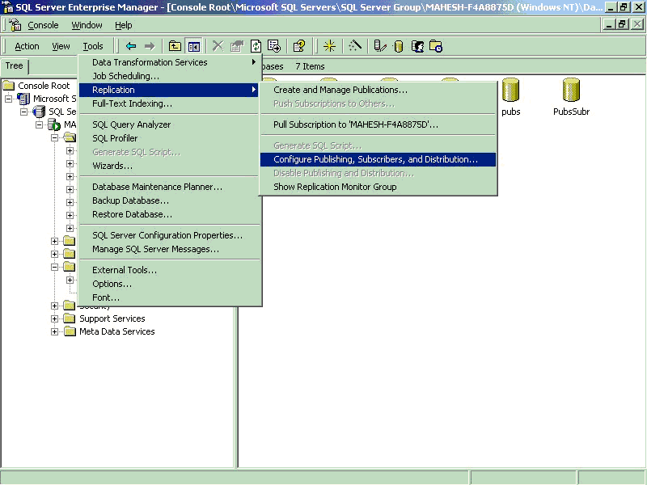Click the Up One Level folder icon
This screenshot has width=647, height=485.
175,46
